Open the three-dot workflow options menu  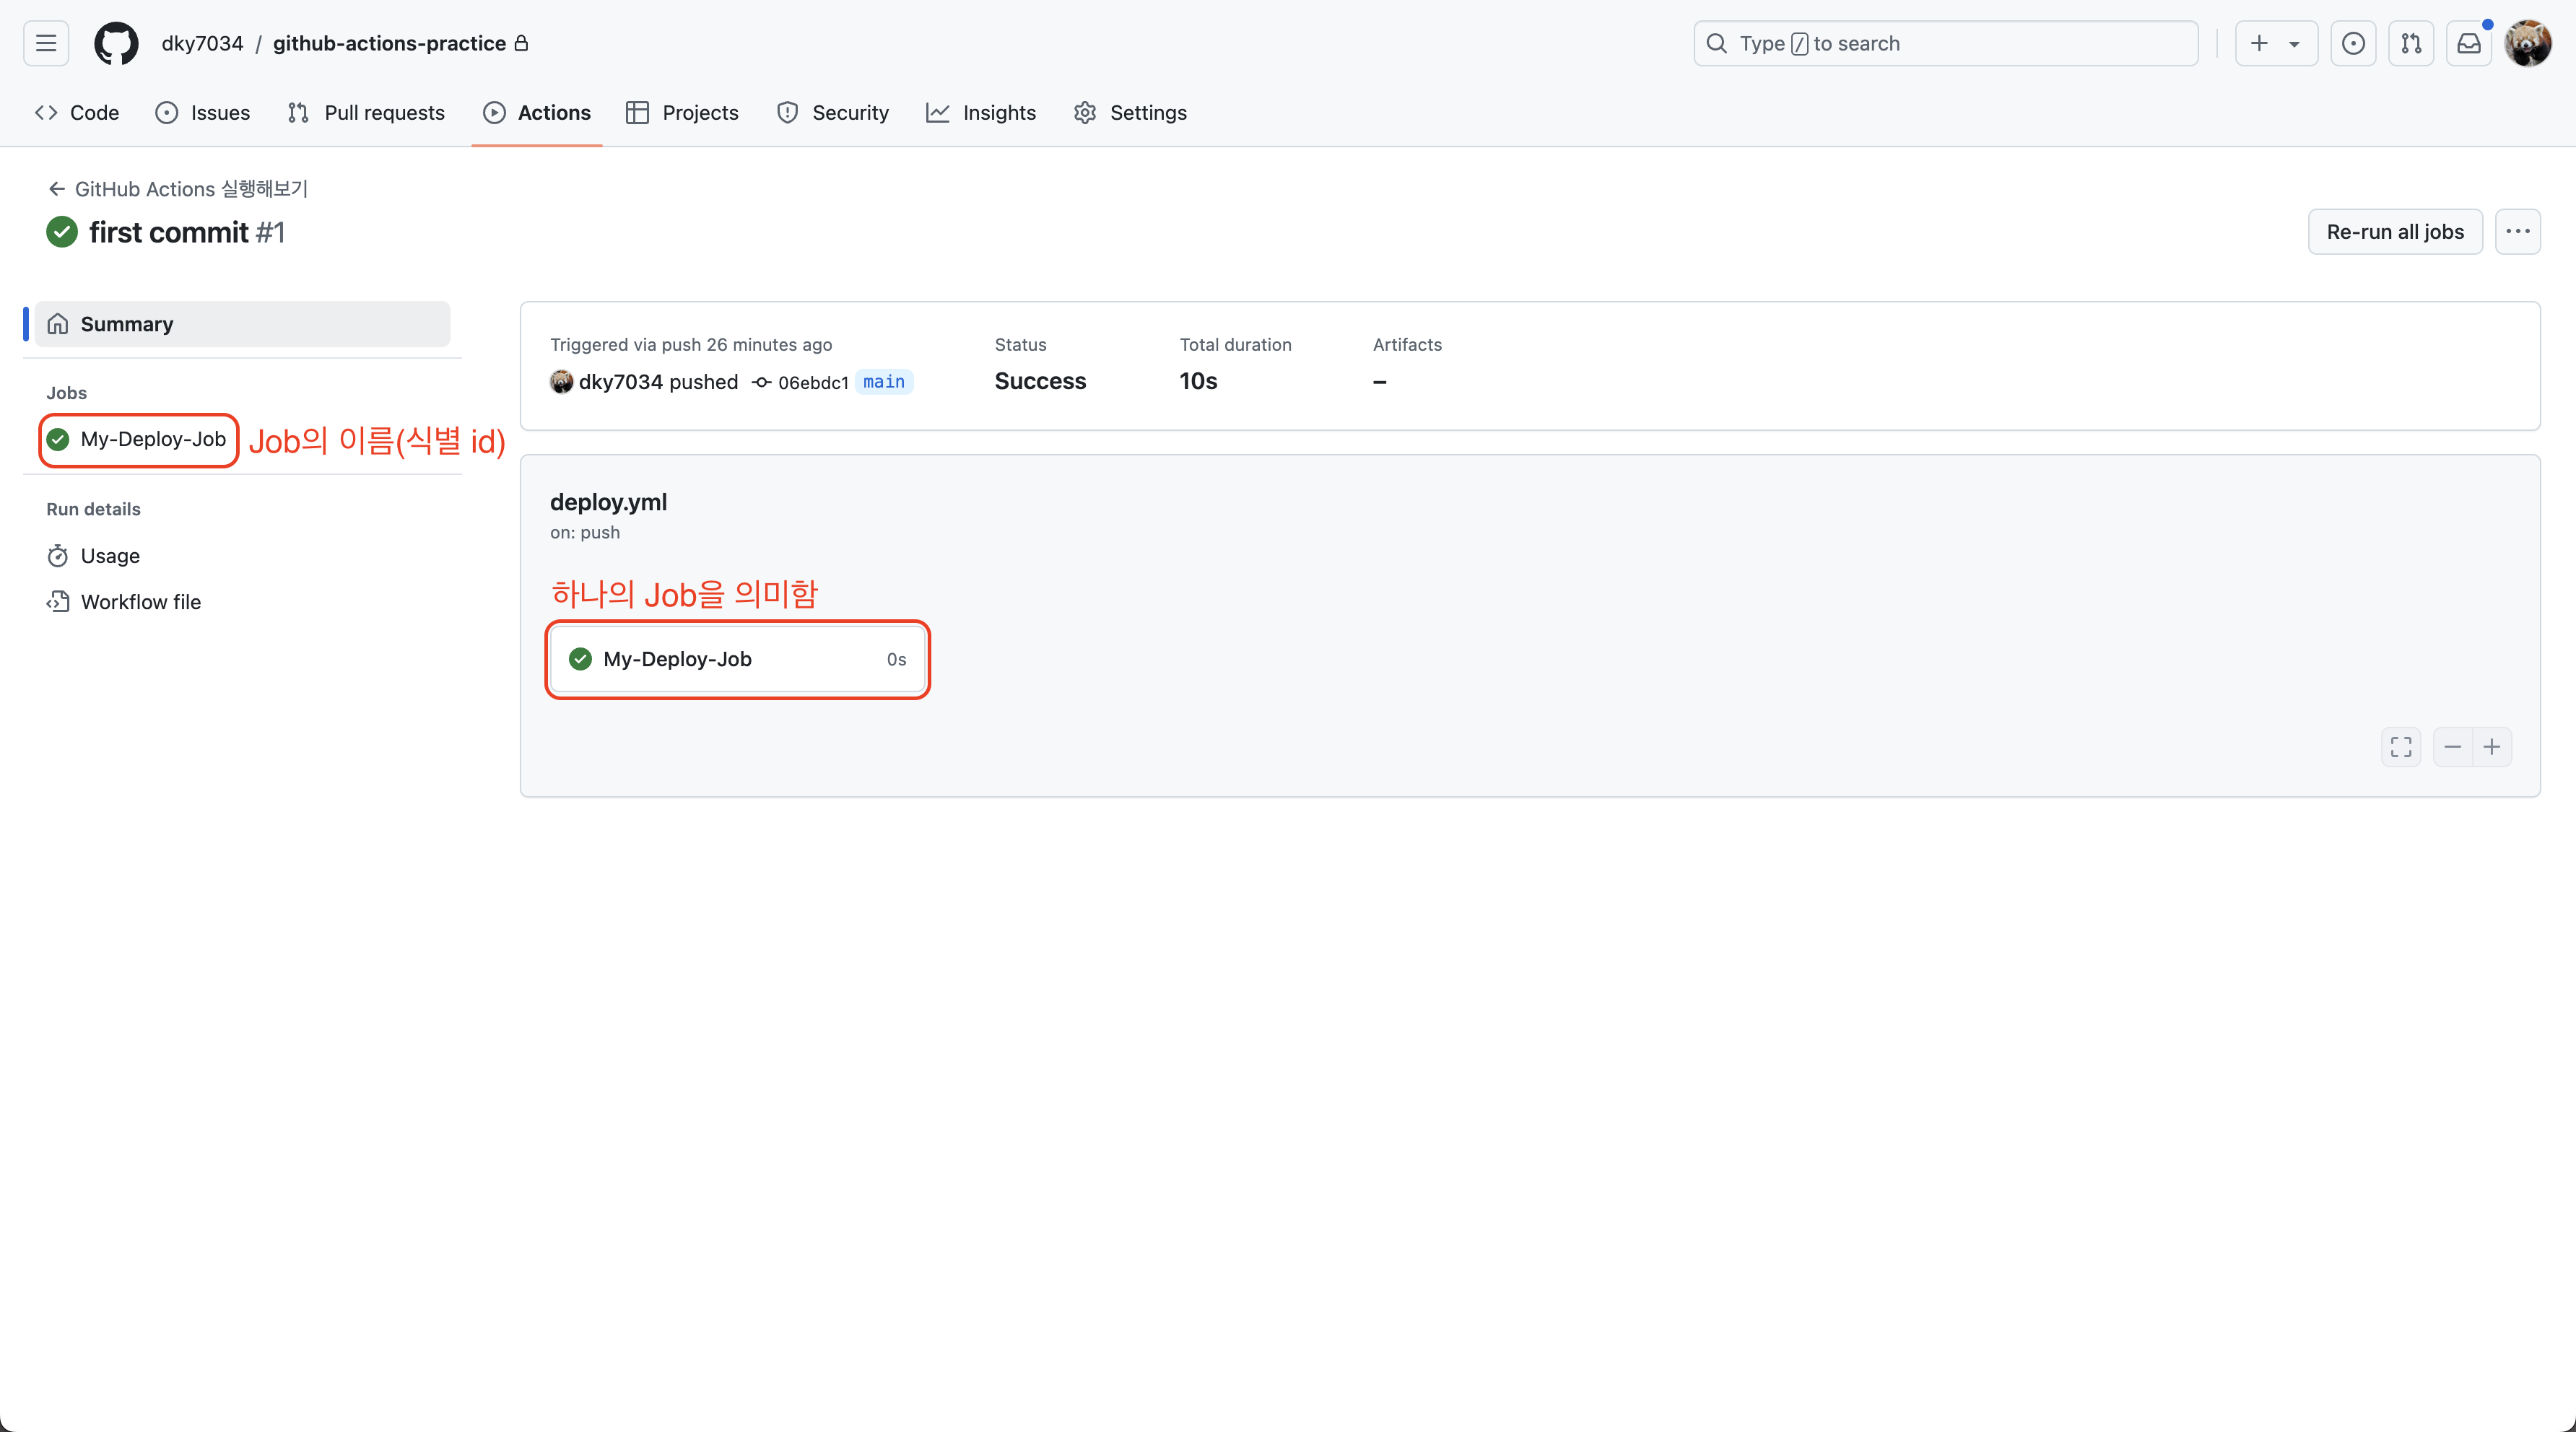2517,232
